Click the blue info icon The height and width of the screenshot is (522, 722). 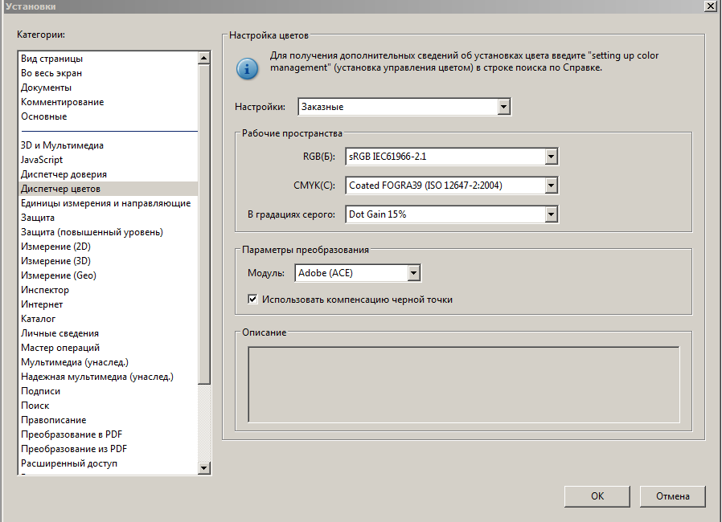[x=247, y=67]
